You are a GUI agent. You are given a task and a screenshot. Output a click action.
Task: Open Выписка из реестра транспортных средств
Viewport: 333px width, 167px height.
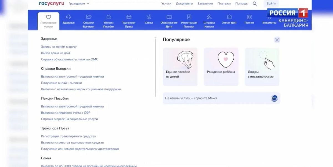tap(72, 143)
